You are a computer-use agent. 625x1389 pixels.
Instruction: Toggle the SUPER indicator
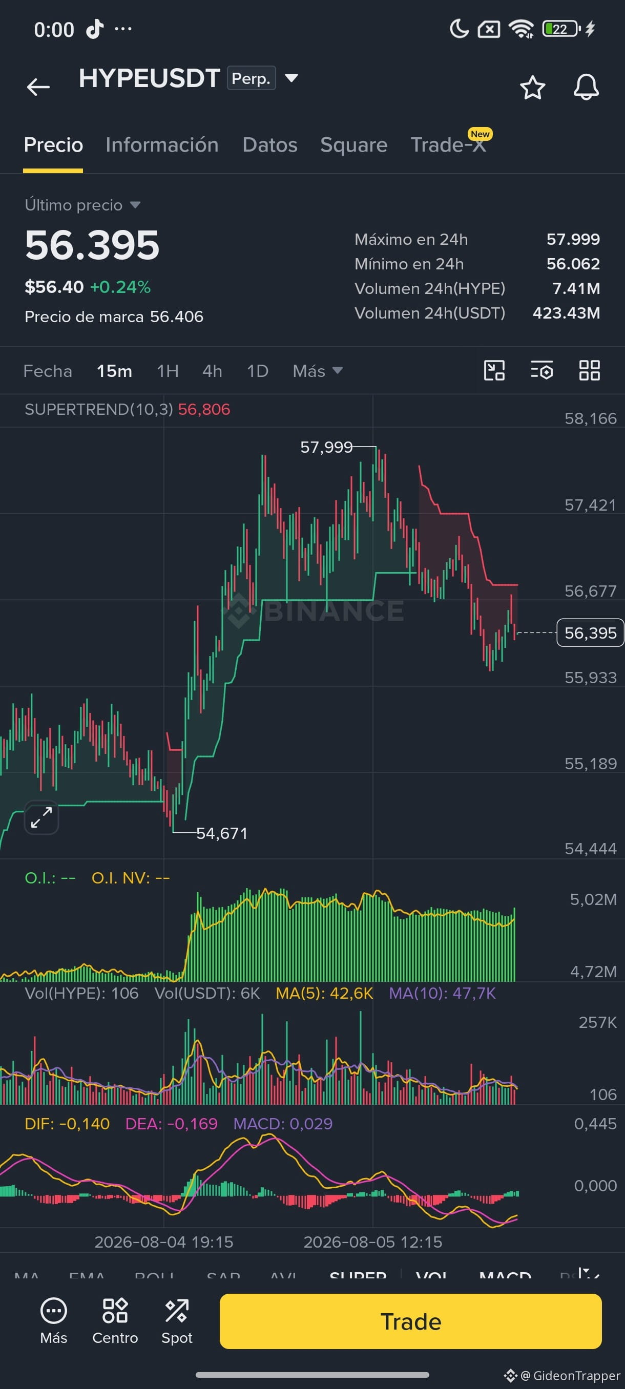pos(358,1275)
